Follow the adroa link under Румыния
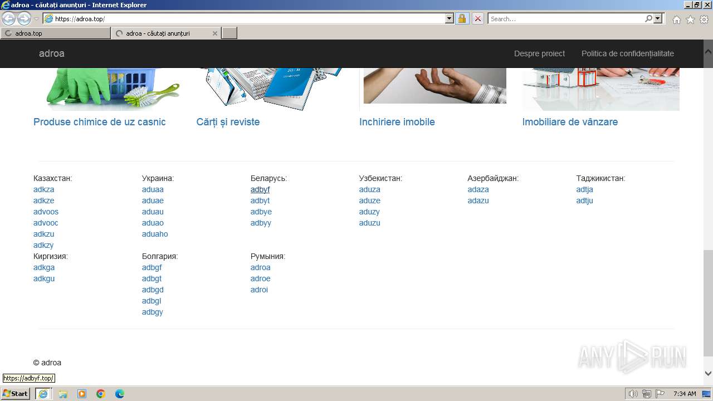This screenshot has width=713, height=401. pos(261,267)
